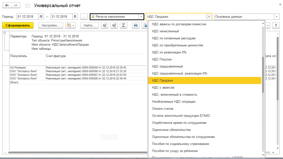This screenshot has height=159, width=283.
Task: Click the sum (Σ) icon in toolbar
Action: pyautogui.click(x=123, y=26)
